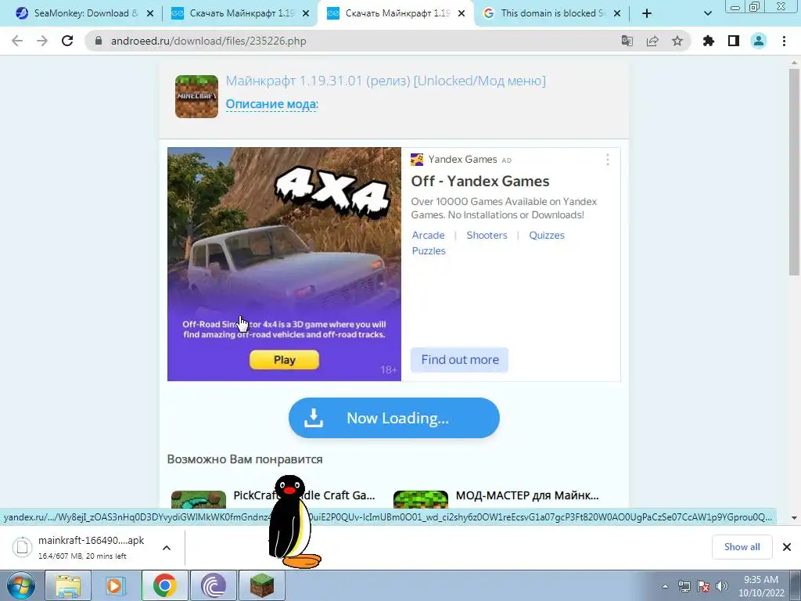
Task: Close the This domain is blocked tab
Action: pos(617,14)
